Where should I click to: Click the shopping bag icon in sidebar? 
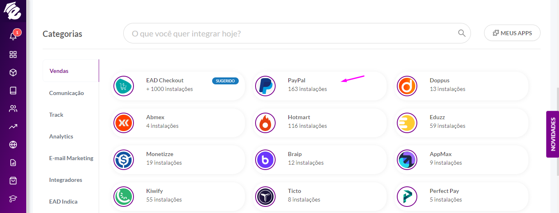pyautogui.click(x=13, y=181)
